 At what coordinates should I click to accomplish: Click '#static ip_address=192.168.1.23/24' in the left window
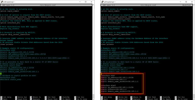[17, 68]
